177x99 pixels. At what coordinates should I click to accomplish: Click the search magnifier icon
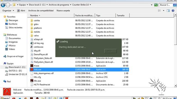pyautogui.click(x=175, y=5)
